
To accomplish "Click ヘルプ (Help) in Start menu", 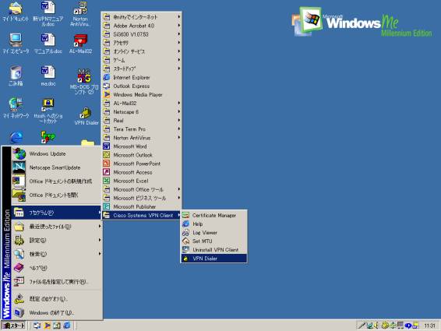I will click(x=57, y=268).
